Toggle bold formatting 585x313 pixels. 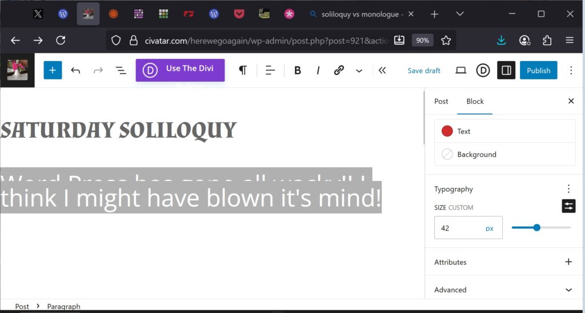click(x=297, y=70)
